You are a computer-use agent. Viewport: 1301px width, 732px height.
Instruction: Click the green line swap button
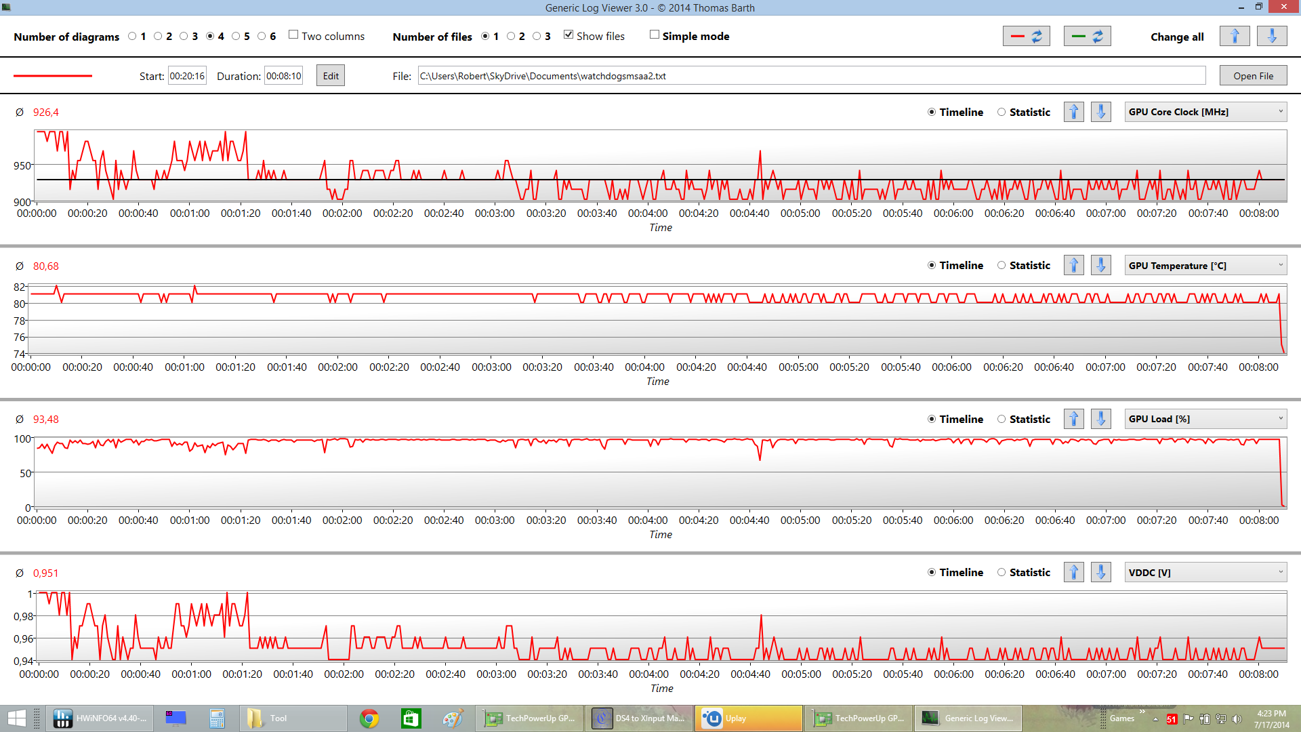pos(1087,36)
